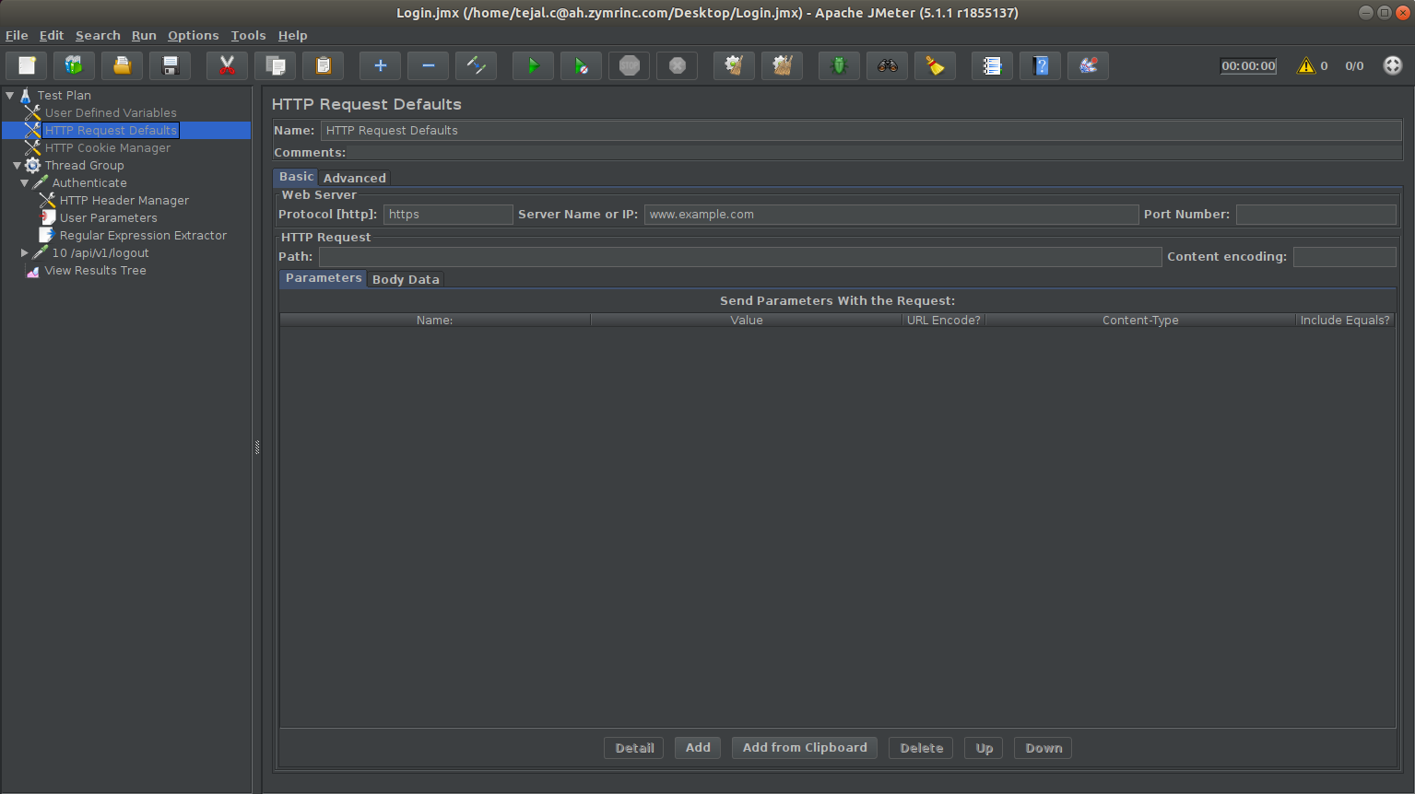Click the New test plan icon
Screen dimensions: 1415x794
[x=27, y=65]
